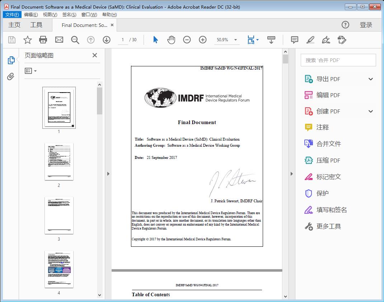Zoom in with plus icon

pyautogui.click(x=202, y=40)
